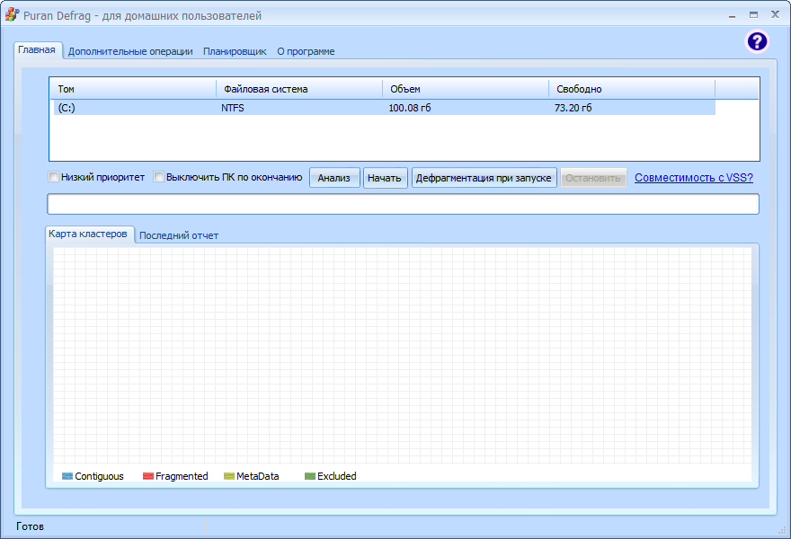Click the 73.20 гб free space cell

click(x=573, y=108)
